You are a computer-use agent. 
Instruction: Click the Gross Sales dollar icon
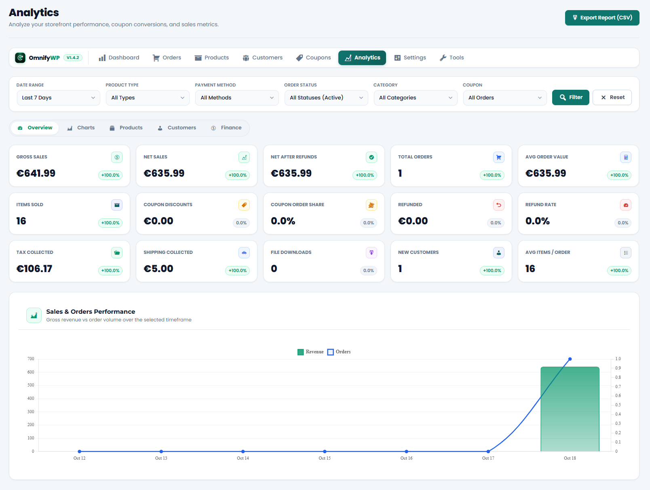click(x=117, y=157)
